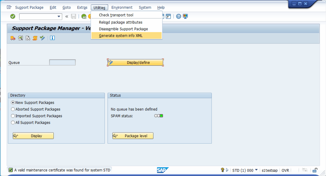
Task: Click the Save disk icon in toolbar
Action: point(74,17)
